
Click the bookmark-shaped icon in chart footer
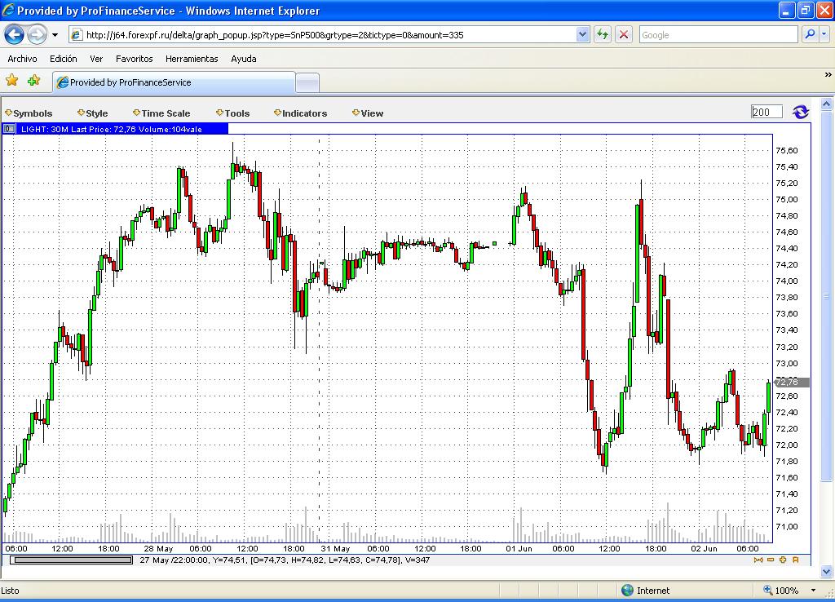click(x=796, y=560)
